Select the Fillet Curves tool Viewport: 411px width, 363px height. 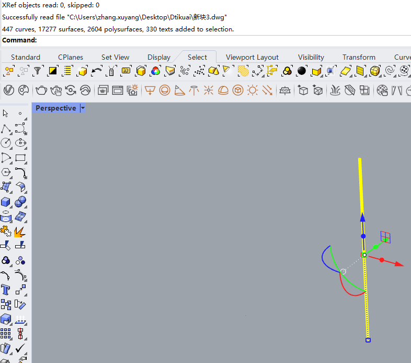tap(20, 172)
